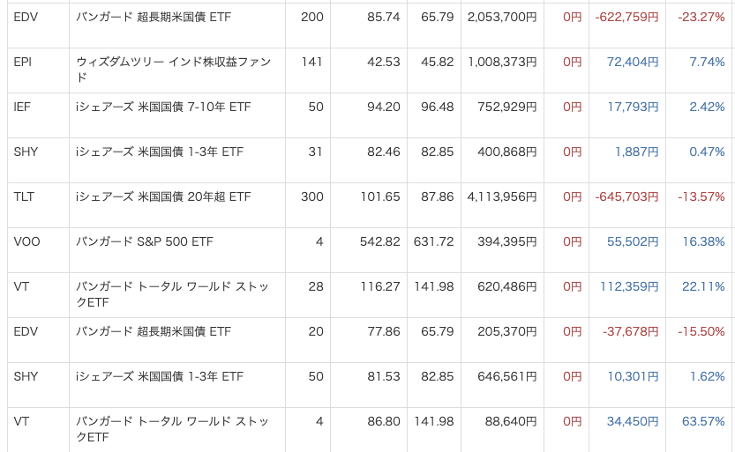This screenshot has height=452, width=735.
Task: Select the 4,113,956円 valuation amount
Action: [502, 196]
